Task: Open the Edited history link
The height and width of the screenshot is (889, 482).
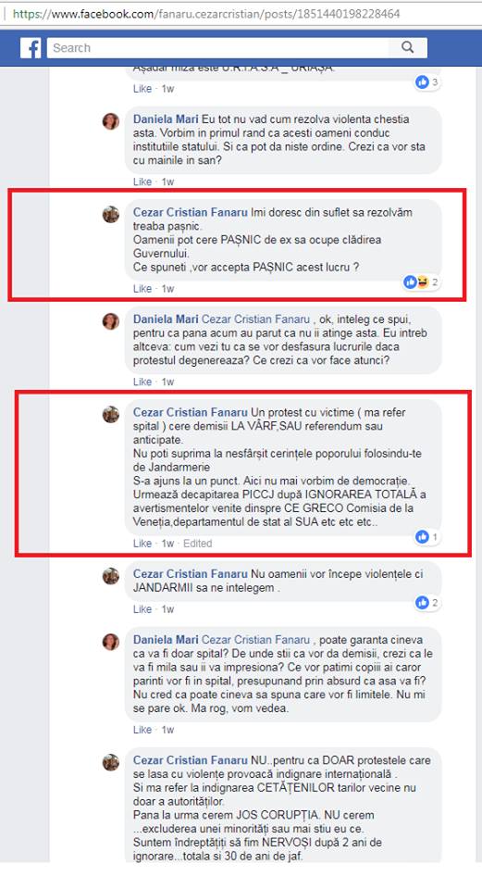Action: pos(198,544)
